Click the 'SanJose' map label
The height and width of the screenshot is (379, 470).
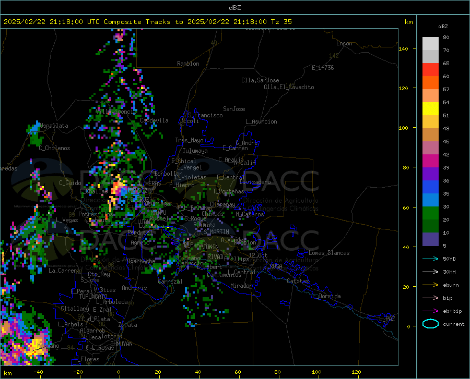click(234, 109)
